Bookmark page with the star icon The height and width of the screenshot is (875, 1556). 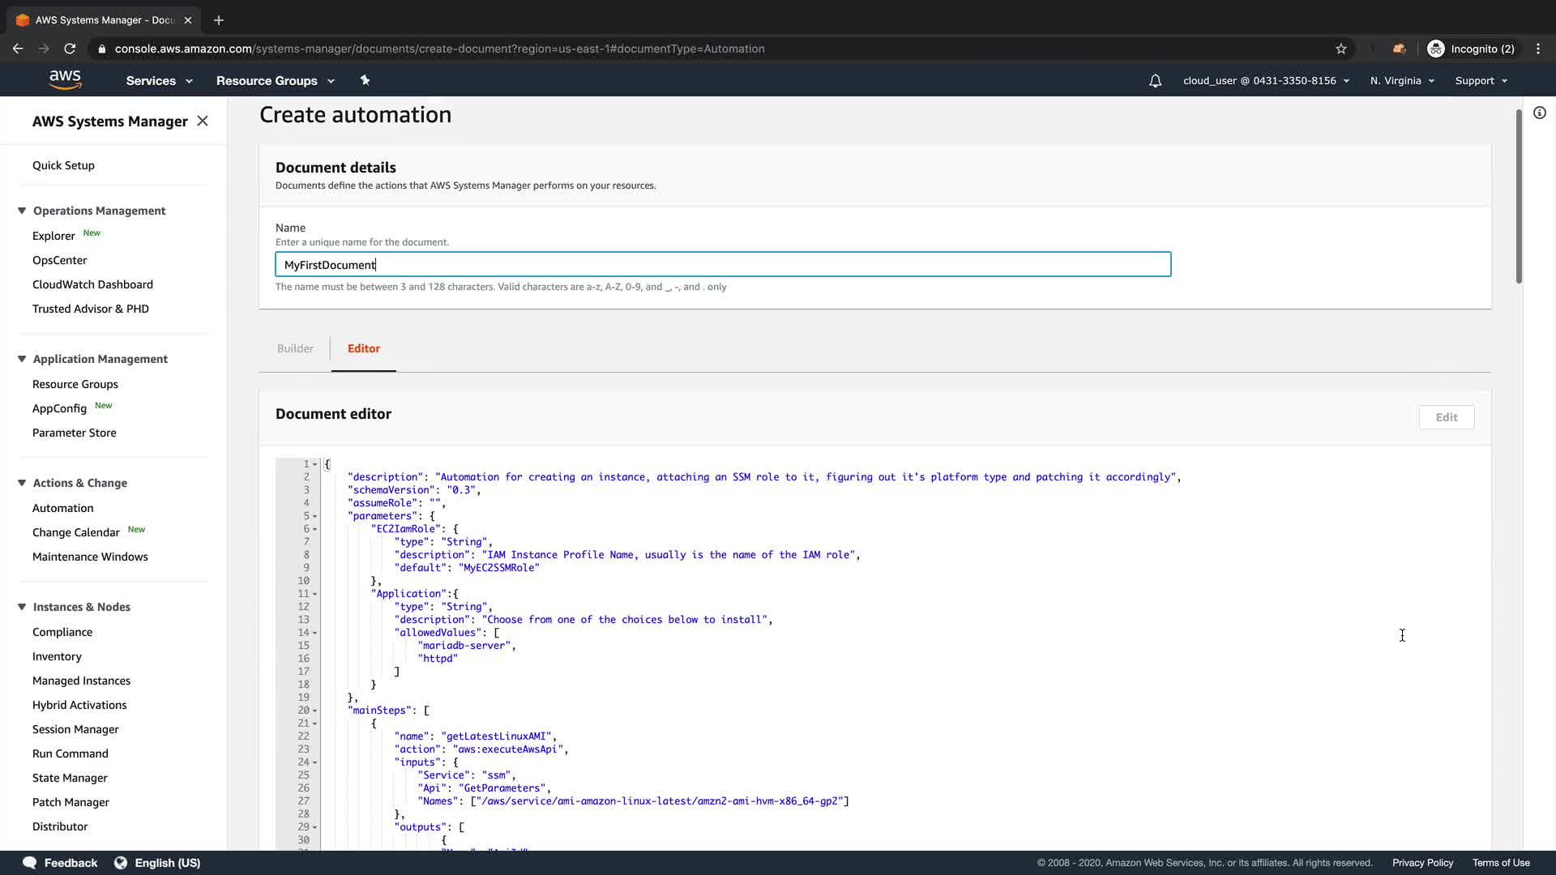[x=1341, y=49]
